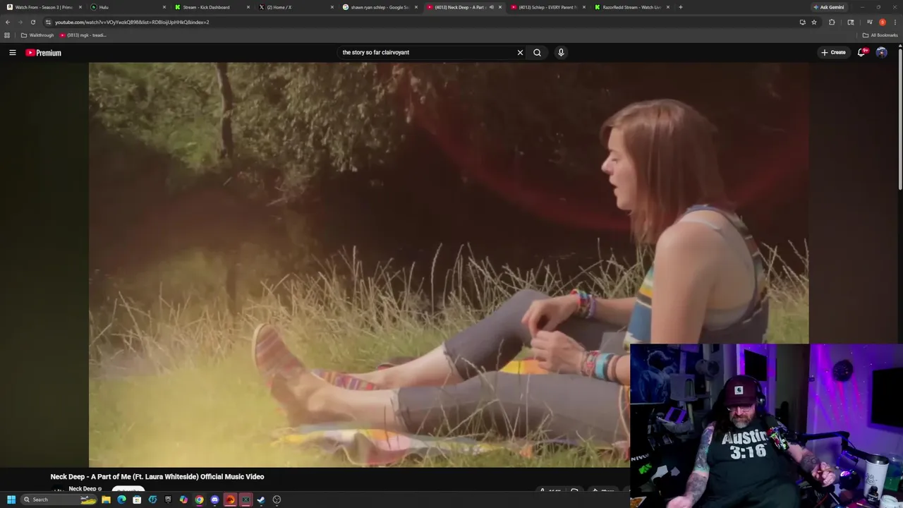Click the Create button
The width and height of the screenshot is (903, 508).
coord(833,52)
